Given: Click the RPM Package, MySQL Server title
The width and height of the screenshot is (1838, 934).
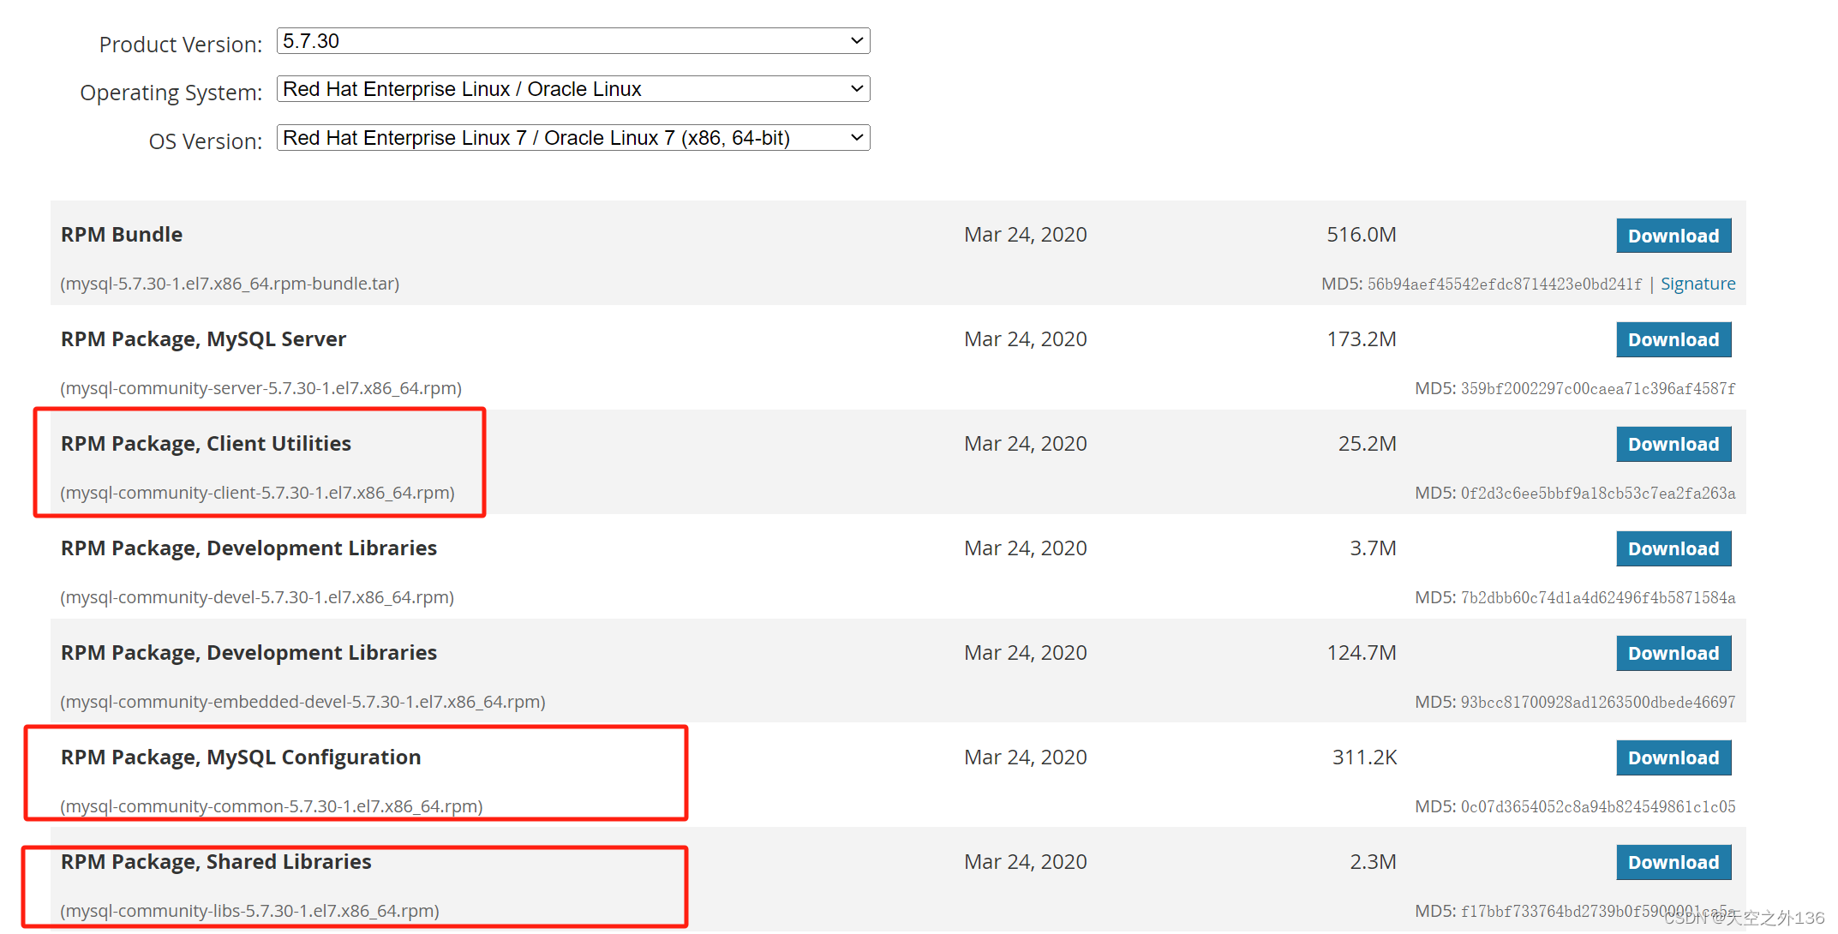Looking at the screenshot, I should [x=203, y=339].
